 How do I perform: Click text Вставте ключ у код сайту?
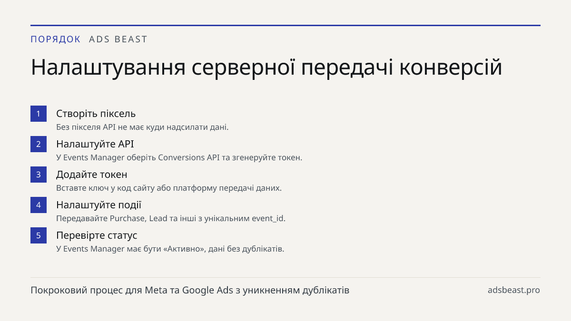click(x=106, y=188)
